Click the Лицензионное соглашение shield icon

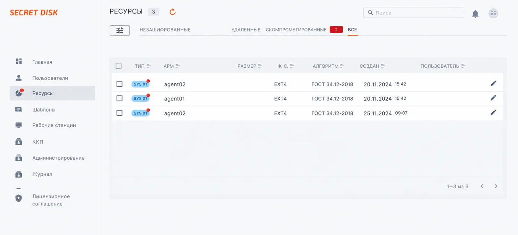click(19, 198)
